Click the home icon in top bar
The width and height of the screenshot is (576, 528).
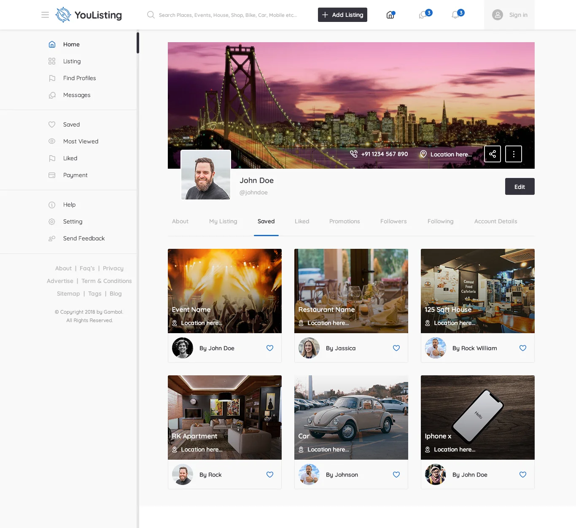tap(390, 15)
